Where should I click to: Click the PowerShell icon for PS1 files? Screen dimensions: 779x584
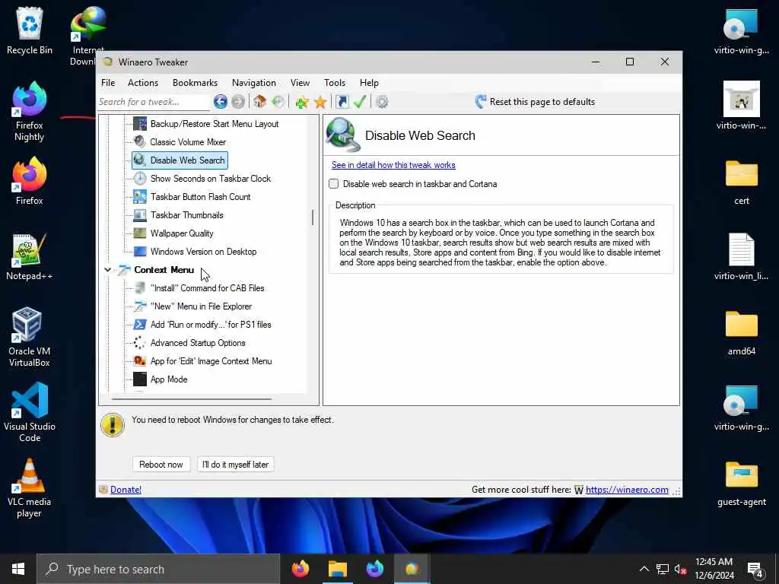point(140,325)
